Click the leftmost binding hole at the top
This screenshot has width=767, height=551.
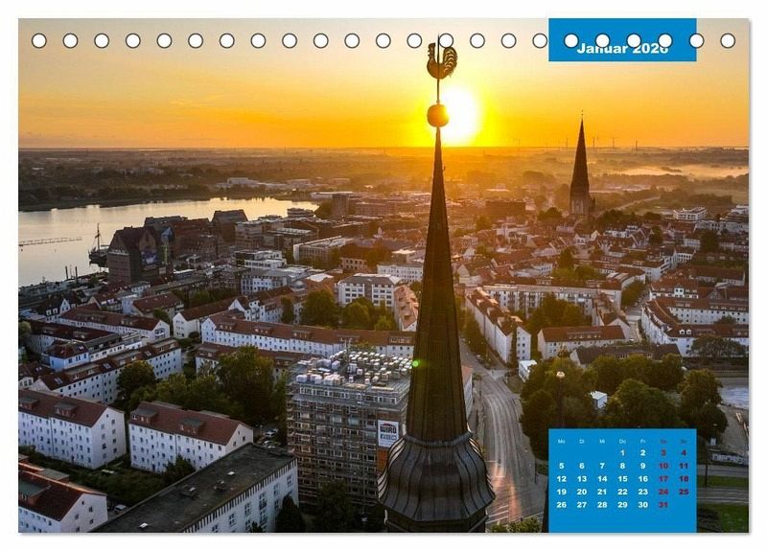pos(39,40)
